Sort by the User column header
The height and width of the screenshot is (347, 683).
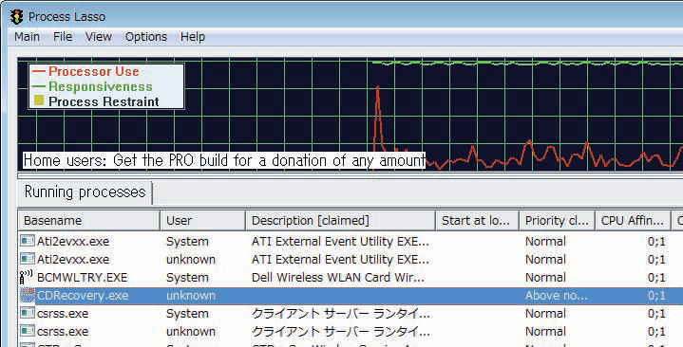click(202, 221)
